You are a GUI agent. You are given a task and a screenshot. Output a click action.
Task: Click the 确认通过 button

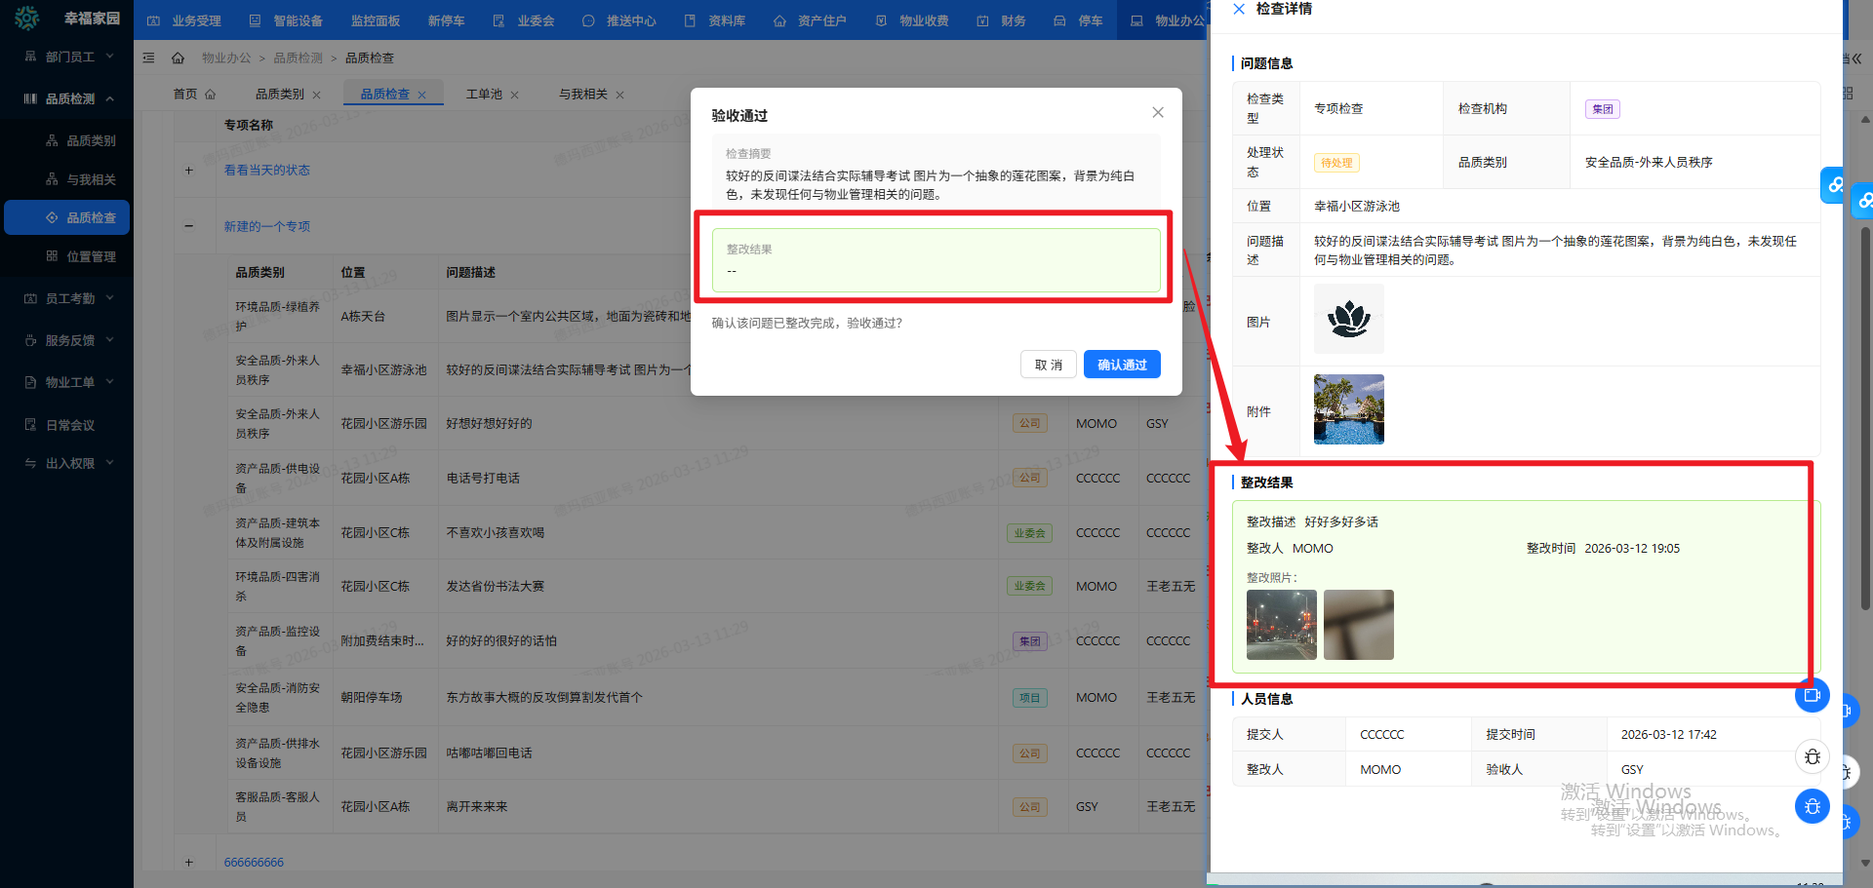point(1122,365)
